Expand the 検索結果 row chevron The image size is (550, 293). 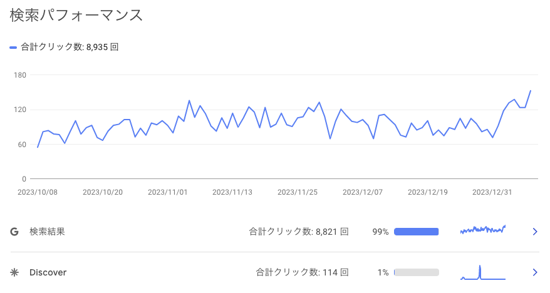534,232
